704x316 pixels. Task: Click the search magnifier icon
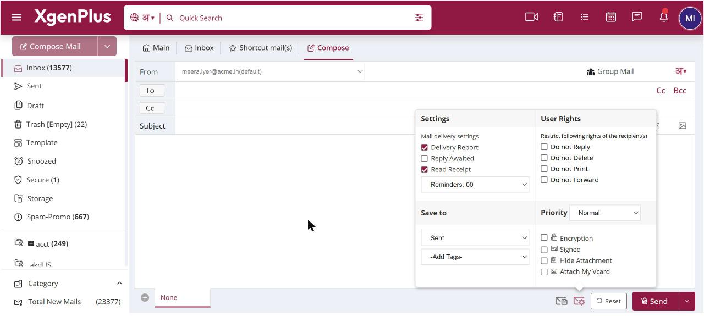click(x=170, y=18)
